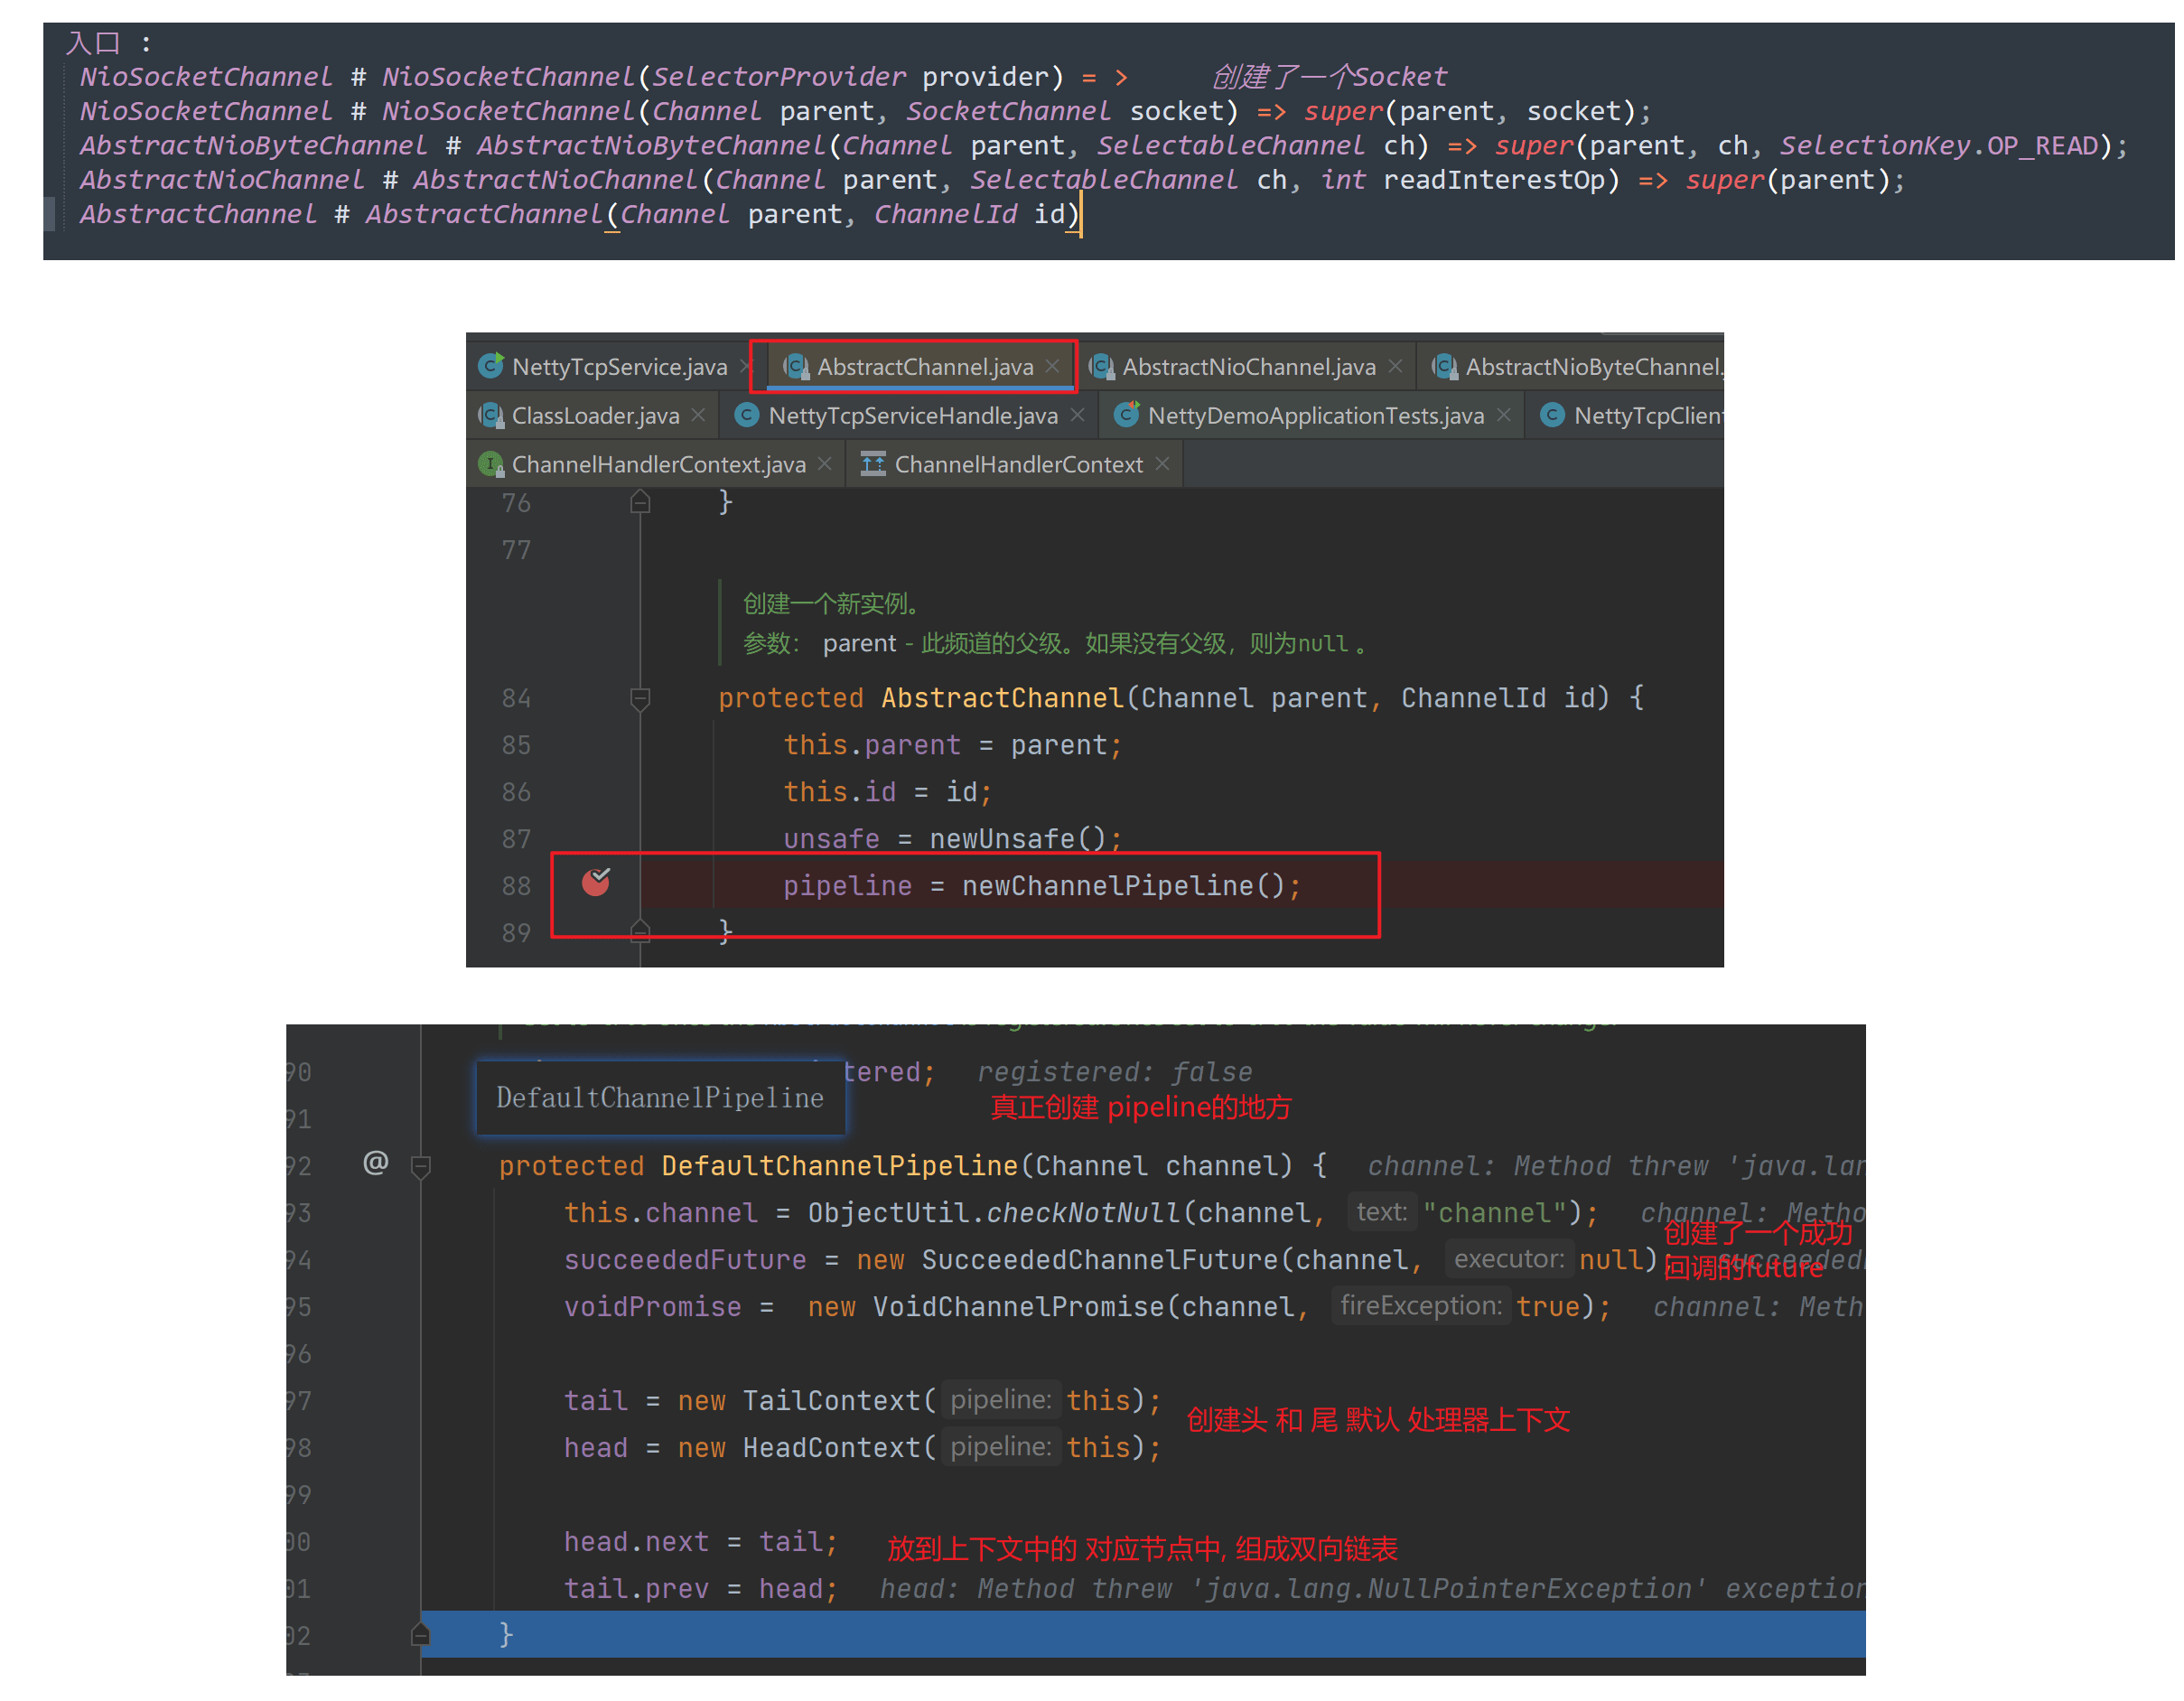Close the NettyTcpServiceHandle.java tab

point(1077,415)
